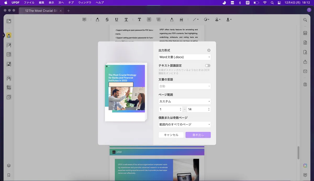Screen dimensions: 314x181
Task: Open the Bookmarks panel icon at bottom left
Action: [x=9, y=175]
